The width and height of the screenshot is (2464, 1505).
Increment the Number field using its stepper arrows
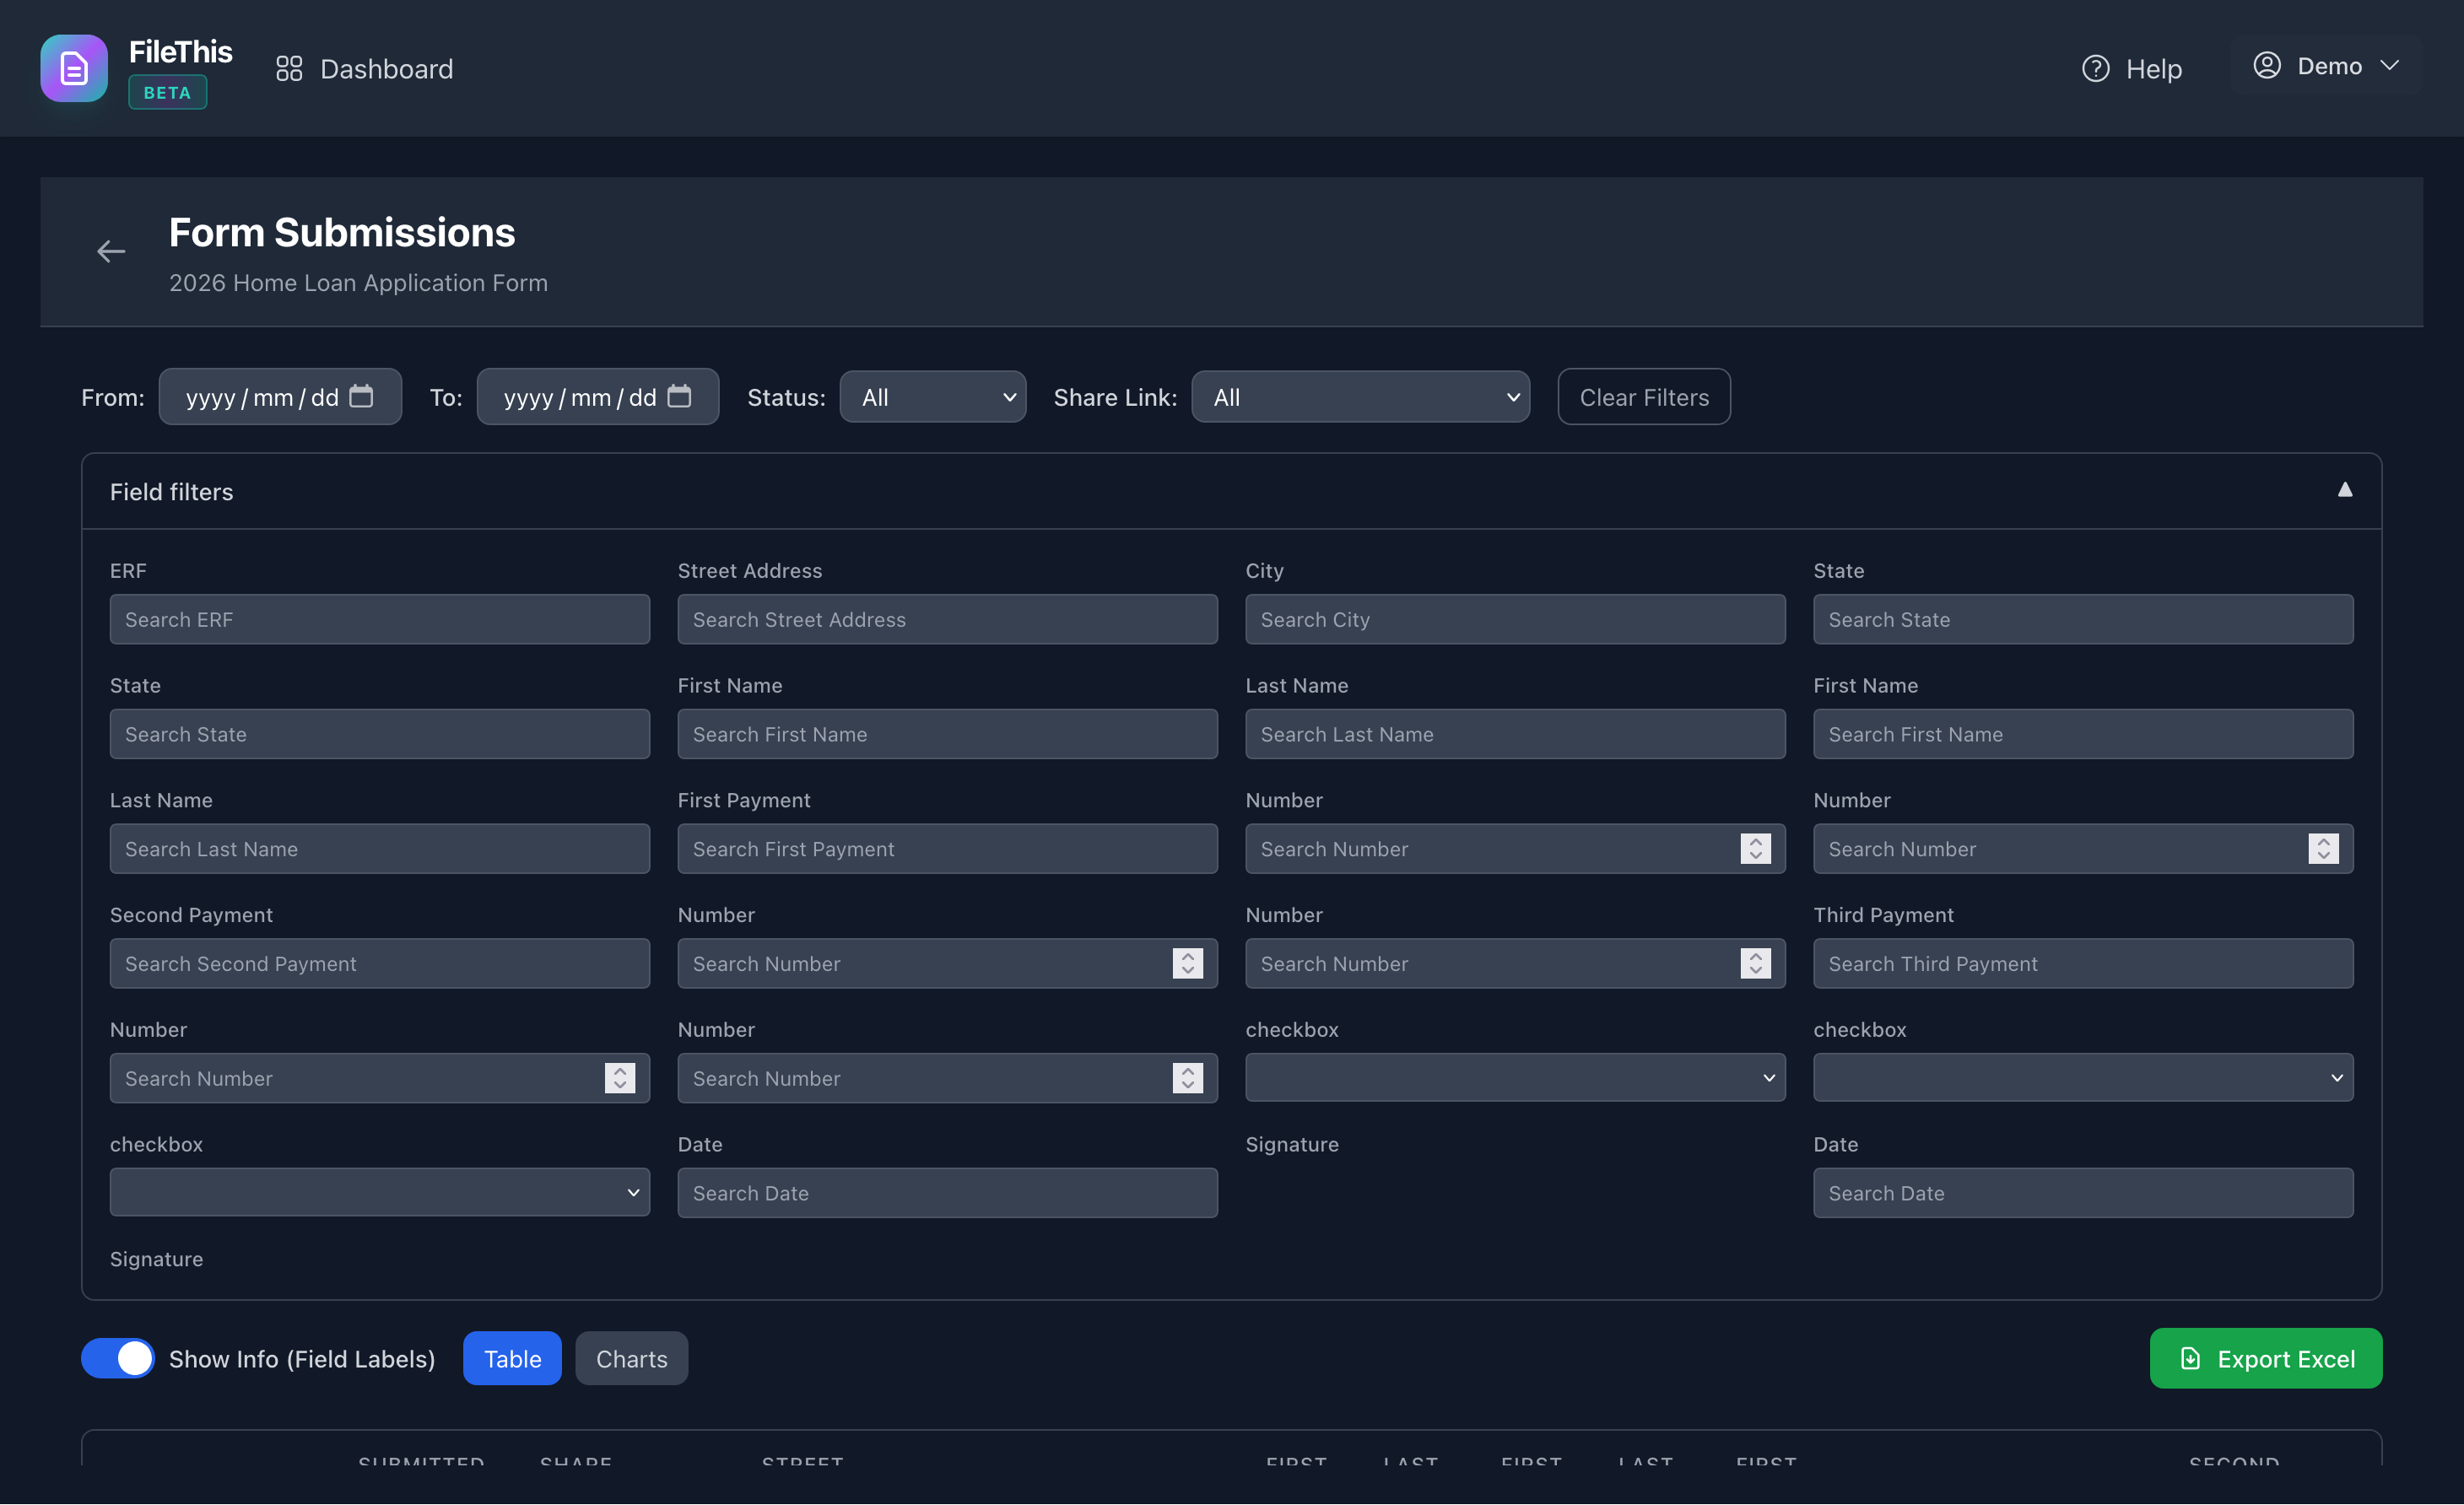click(x=1757, y=849)
